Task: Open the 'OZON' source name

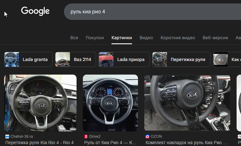Action: (156, 137)
